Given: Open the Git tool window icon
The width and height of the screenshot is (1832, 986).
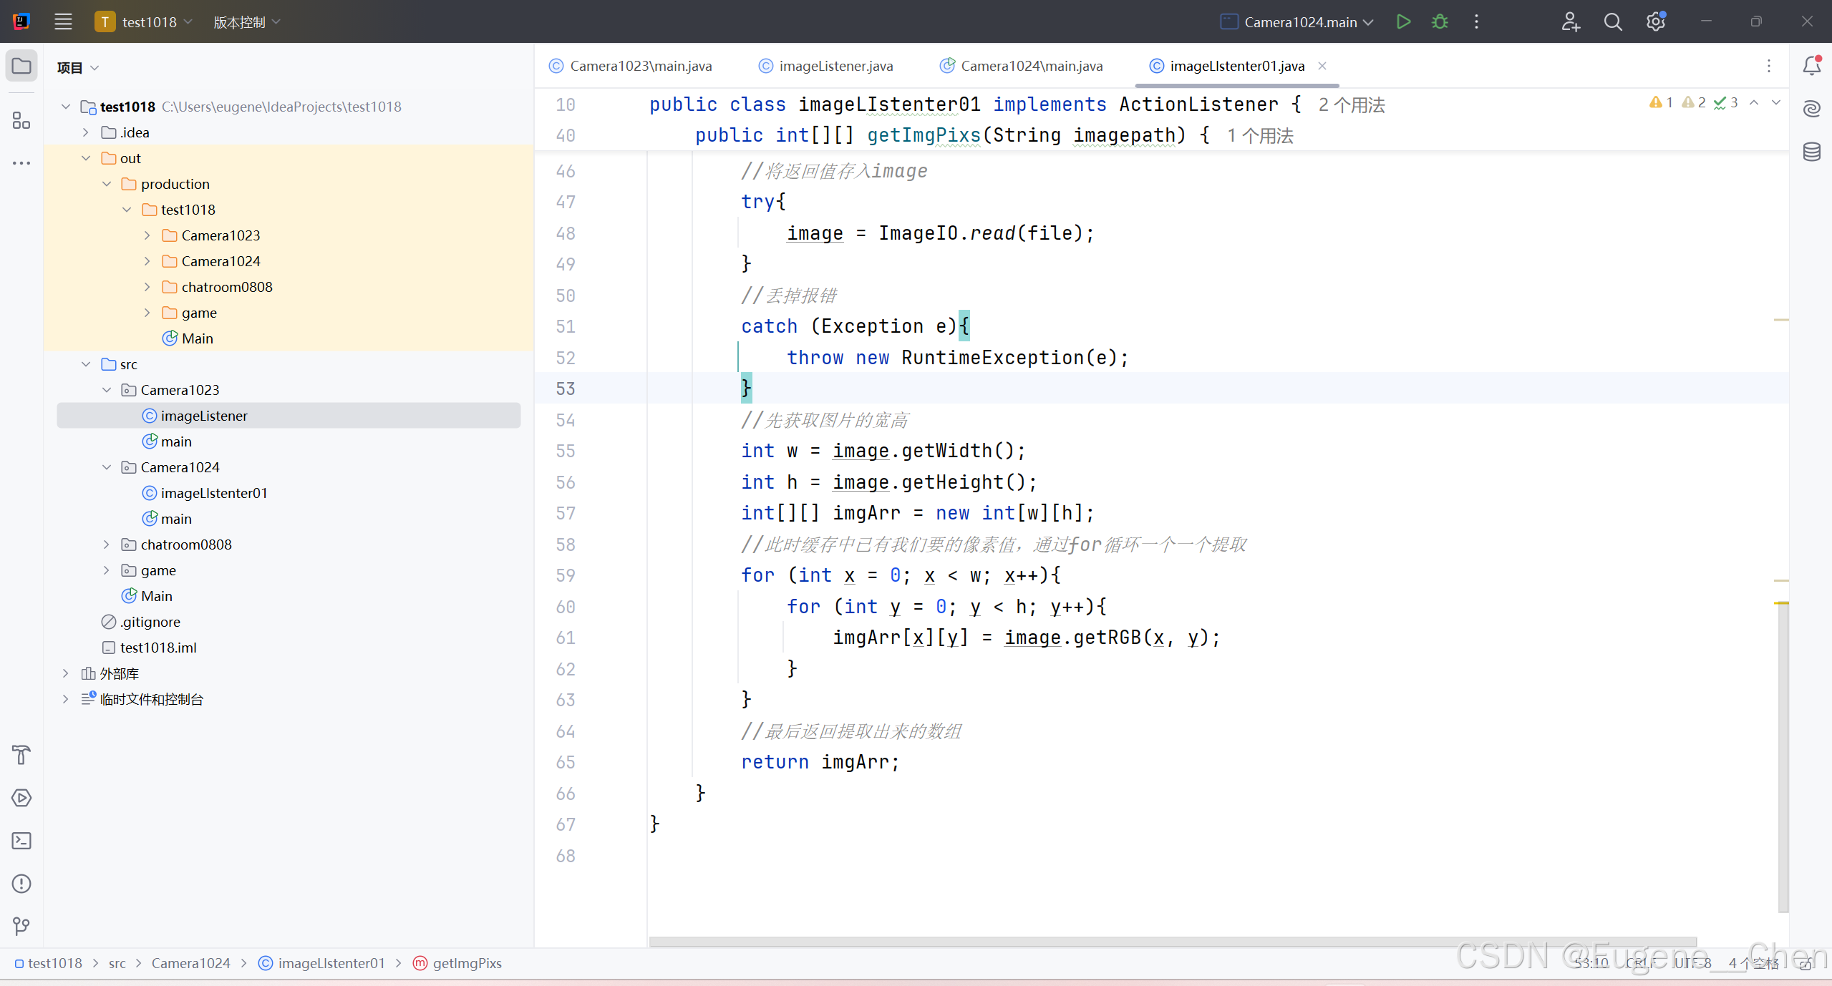Looking at the screenshot, I should 21,927.
